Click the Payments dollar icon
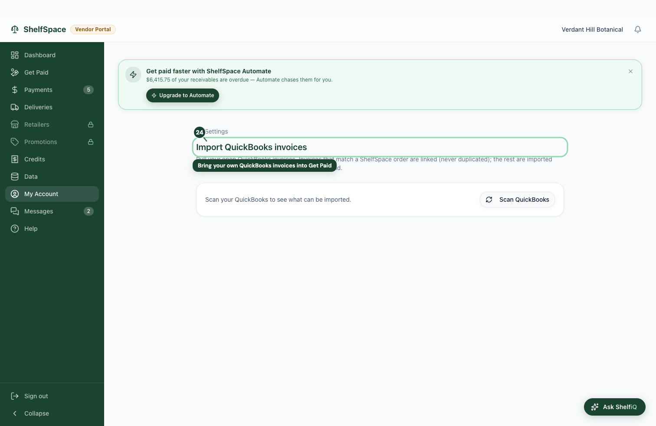 point(15,90)
